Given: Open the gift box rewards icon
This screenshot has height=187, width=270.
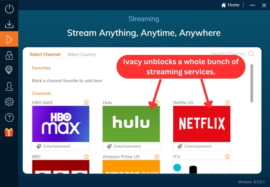Looking at the screenshot, I should pos(9,132).
